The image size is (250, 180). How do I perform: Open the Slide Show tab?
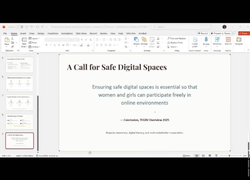(81, 33)
